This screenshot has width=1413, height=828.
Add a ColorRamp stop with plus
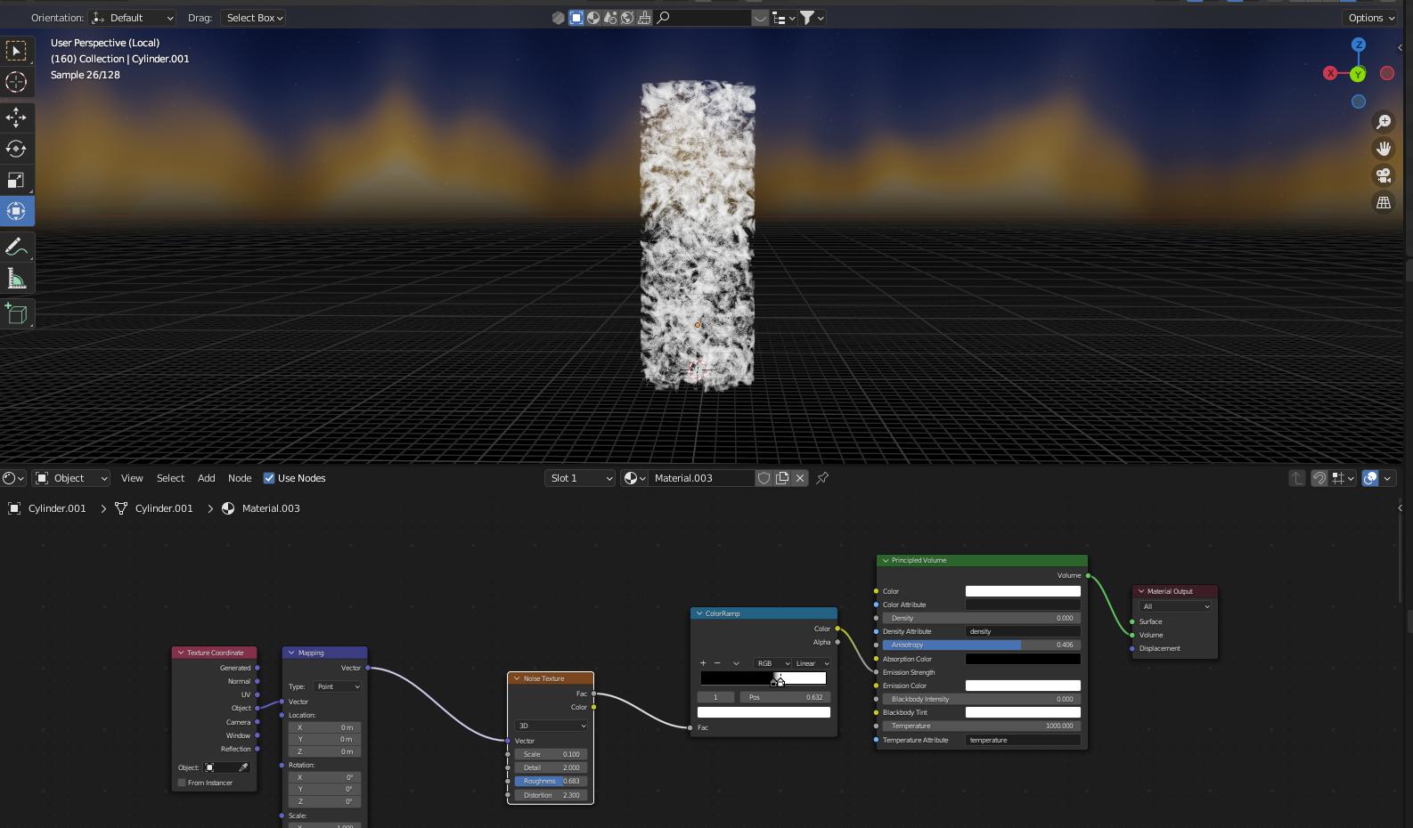coord(703,663)
